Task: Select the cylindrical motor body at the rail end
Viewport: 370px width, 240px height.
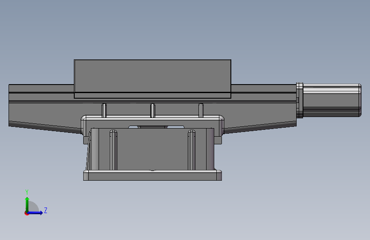Action: 332,100
